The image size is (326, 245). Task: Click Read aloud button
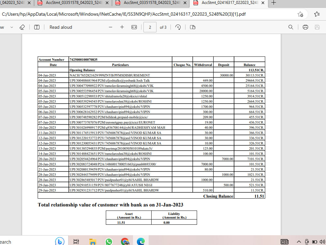pyautogui.click(x=61, y=27)
